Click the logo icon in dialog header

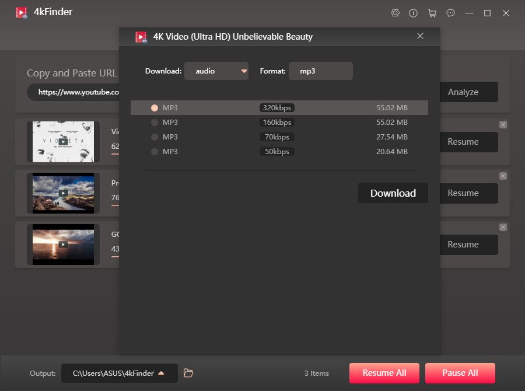tap(141, 37)
